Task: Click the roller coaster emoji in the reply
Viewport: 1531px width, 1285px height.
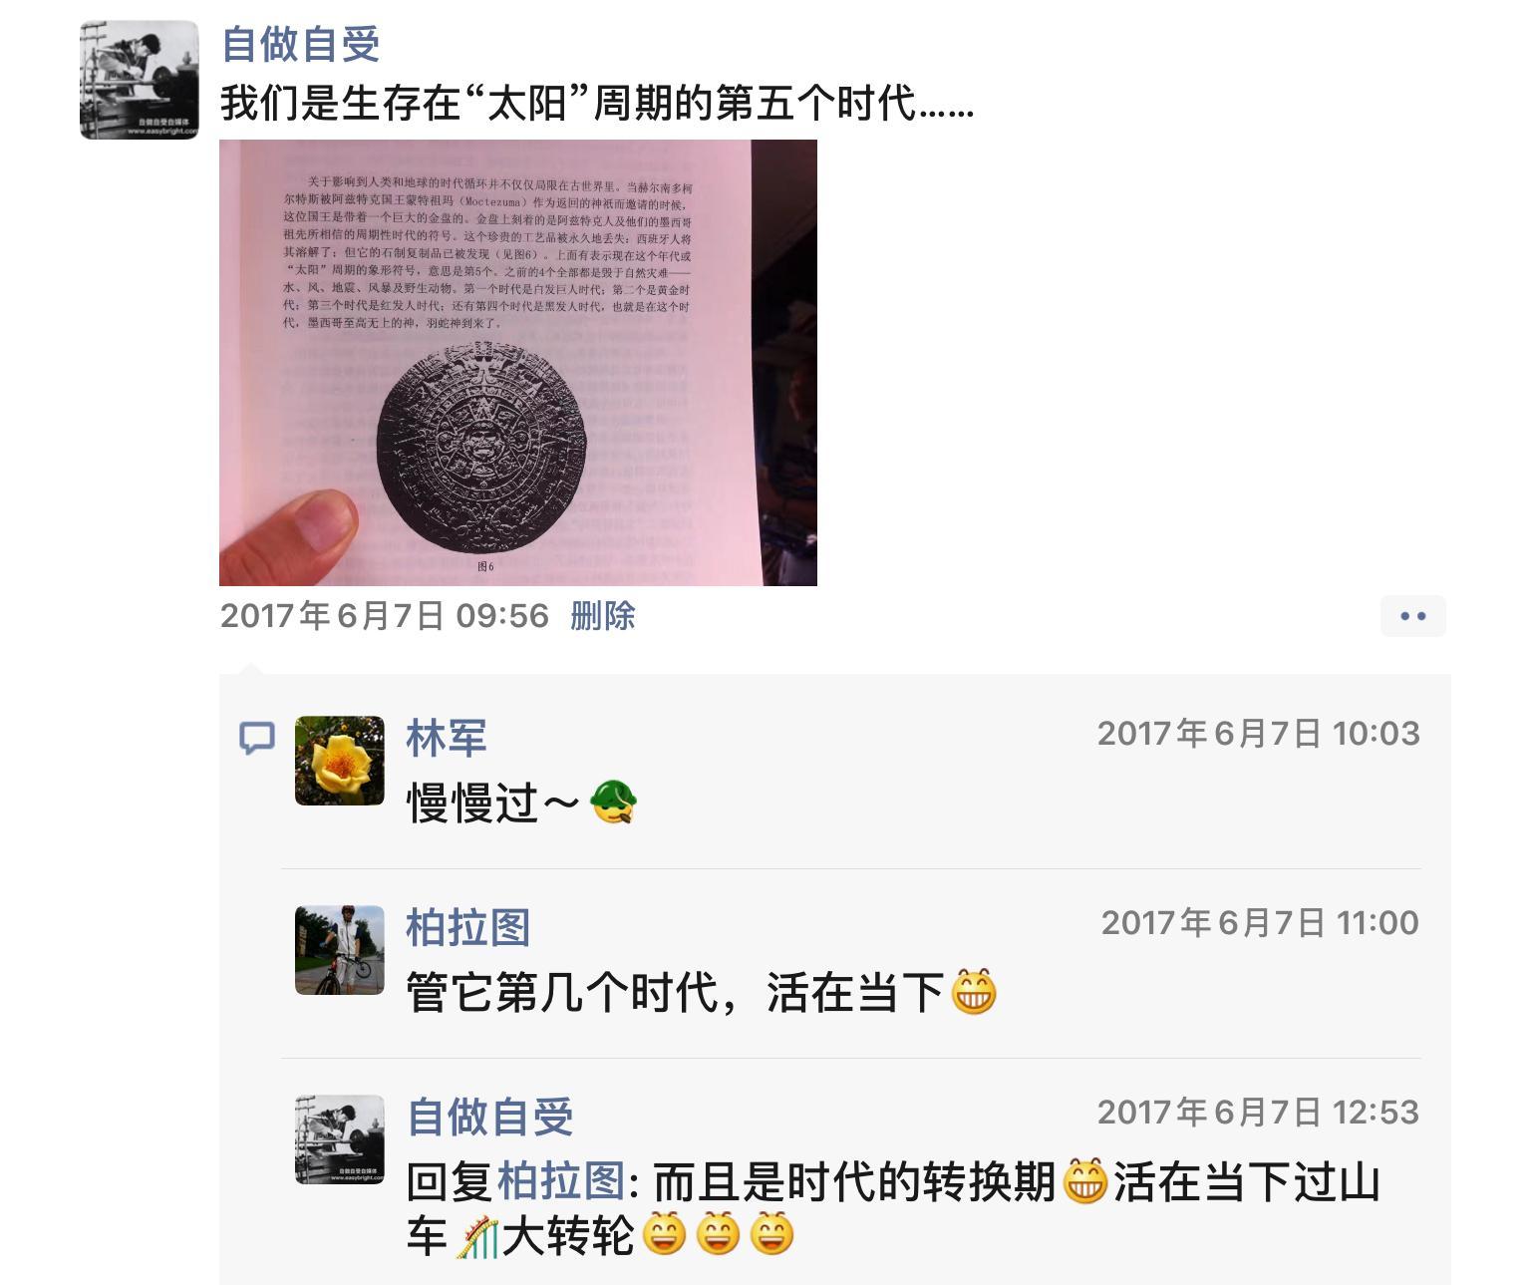Action: click(x=475, y=1237)
